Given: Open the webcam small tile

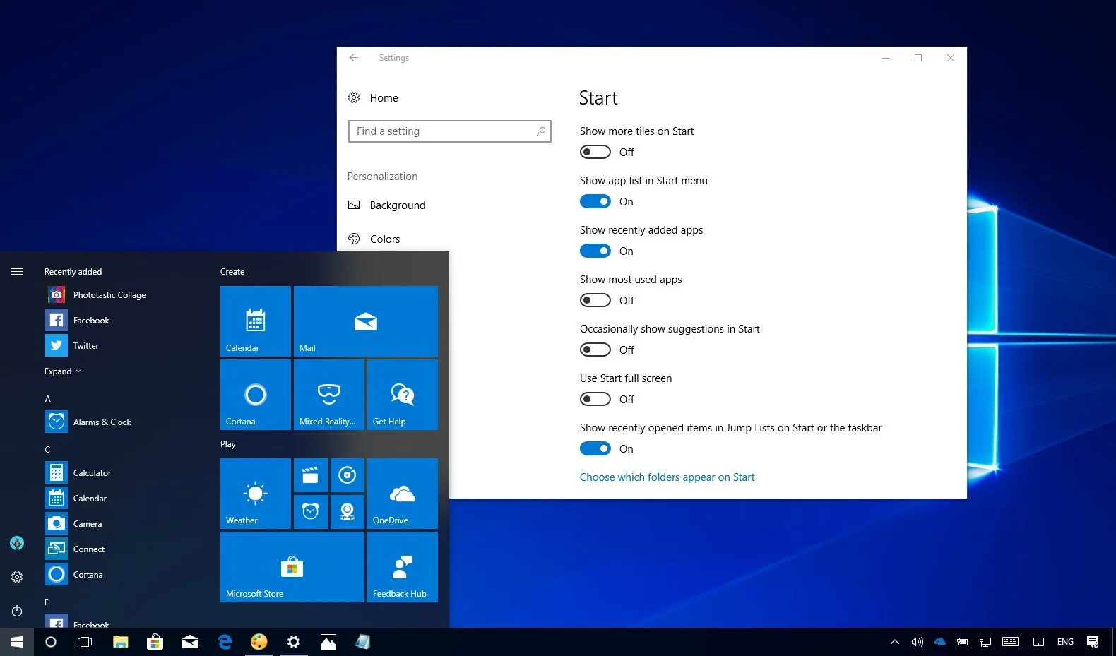Looking at the screenshot, I should [348, 512].
